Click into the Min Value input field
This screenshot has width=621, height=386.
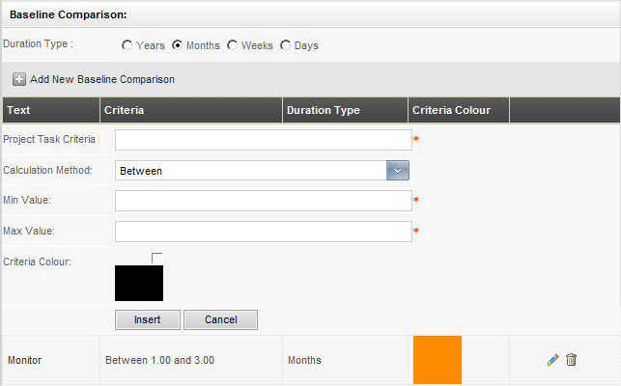[263, 201]
